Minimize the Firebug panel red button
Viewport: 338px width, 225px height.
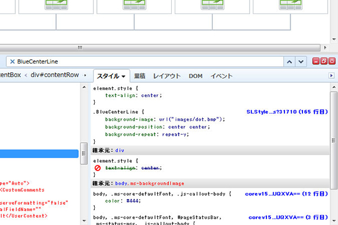point(316,61)
